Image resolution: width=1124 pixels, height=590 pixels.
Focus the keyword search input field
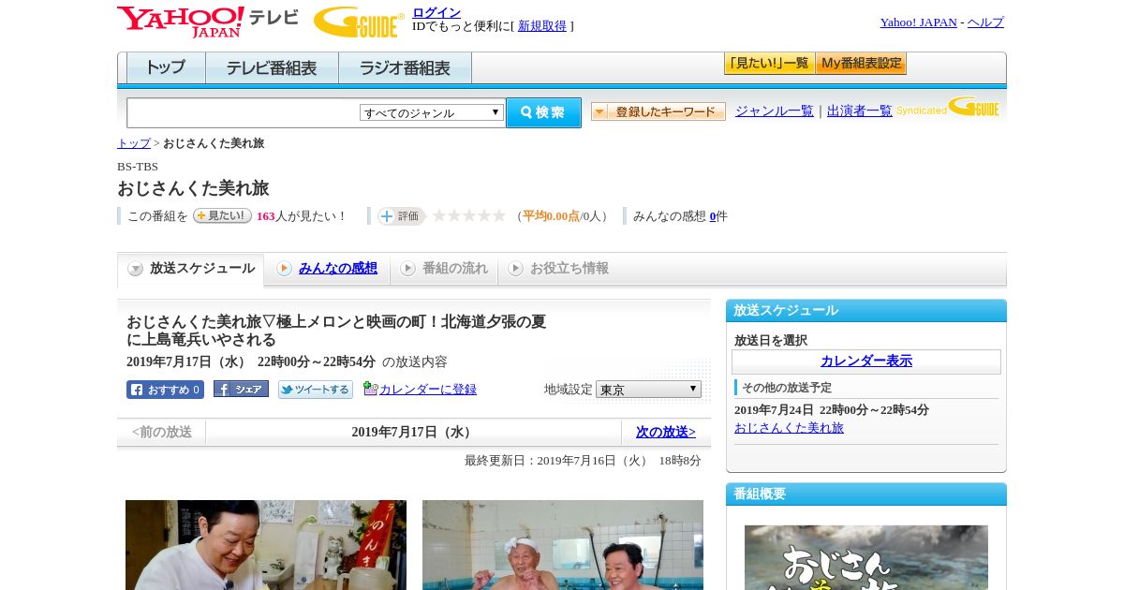point(244,112)
